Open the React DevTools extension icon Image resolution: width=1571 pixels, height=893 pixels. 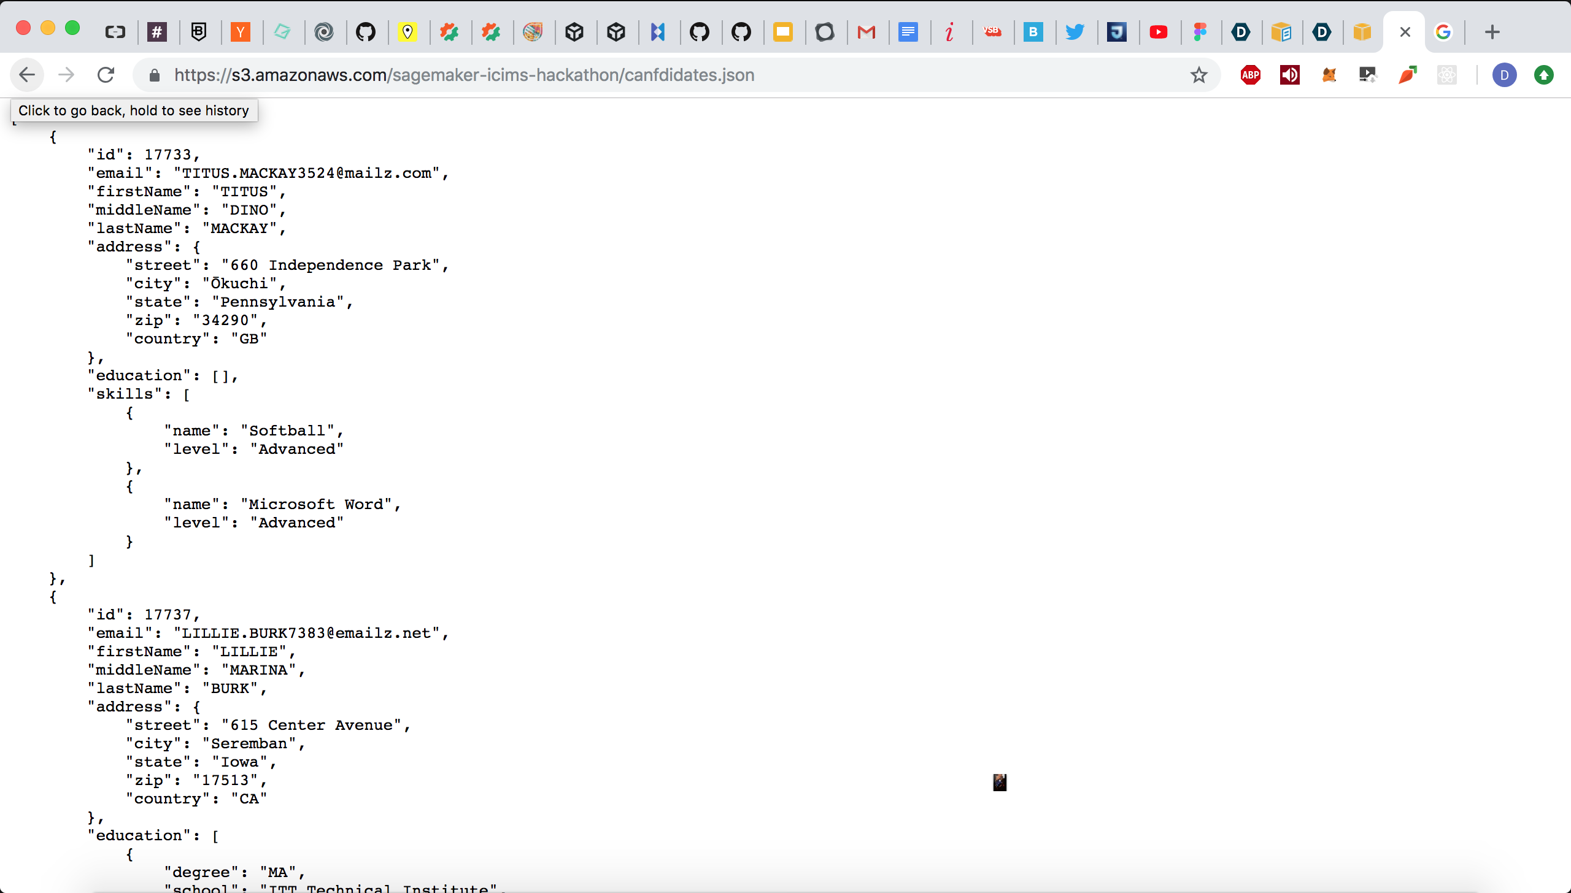coord(1446,75)
